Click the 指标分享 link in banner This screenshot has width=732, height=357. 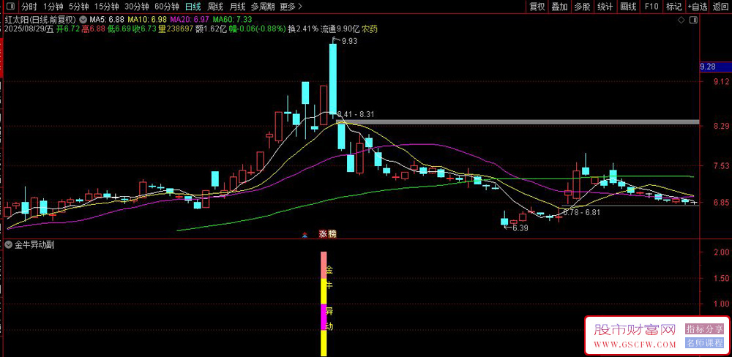click(704, 328)
